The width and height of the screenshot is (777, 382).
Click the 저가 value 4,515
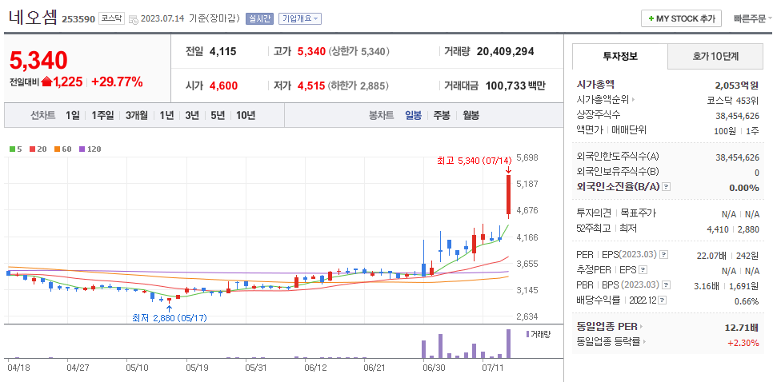click(311, 86)
